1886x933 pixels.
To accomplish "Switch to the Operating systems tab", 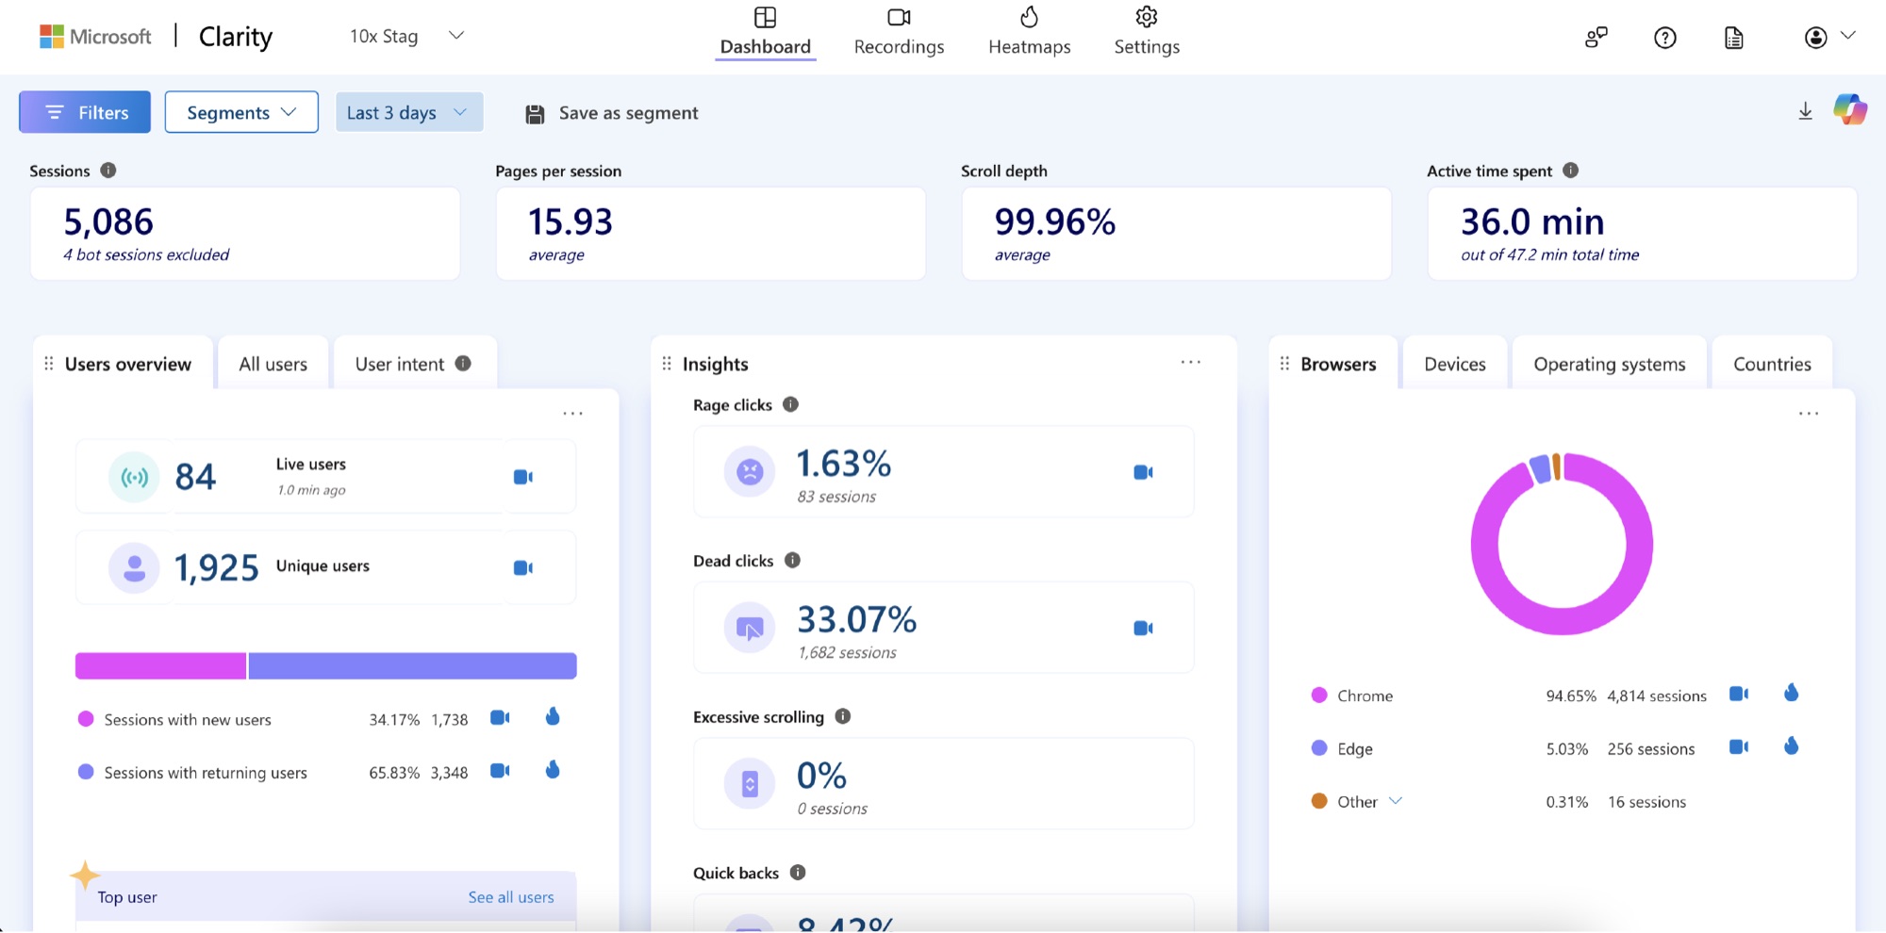I will coord(1609,364).
